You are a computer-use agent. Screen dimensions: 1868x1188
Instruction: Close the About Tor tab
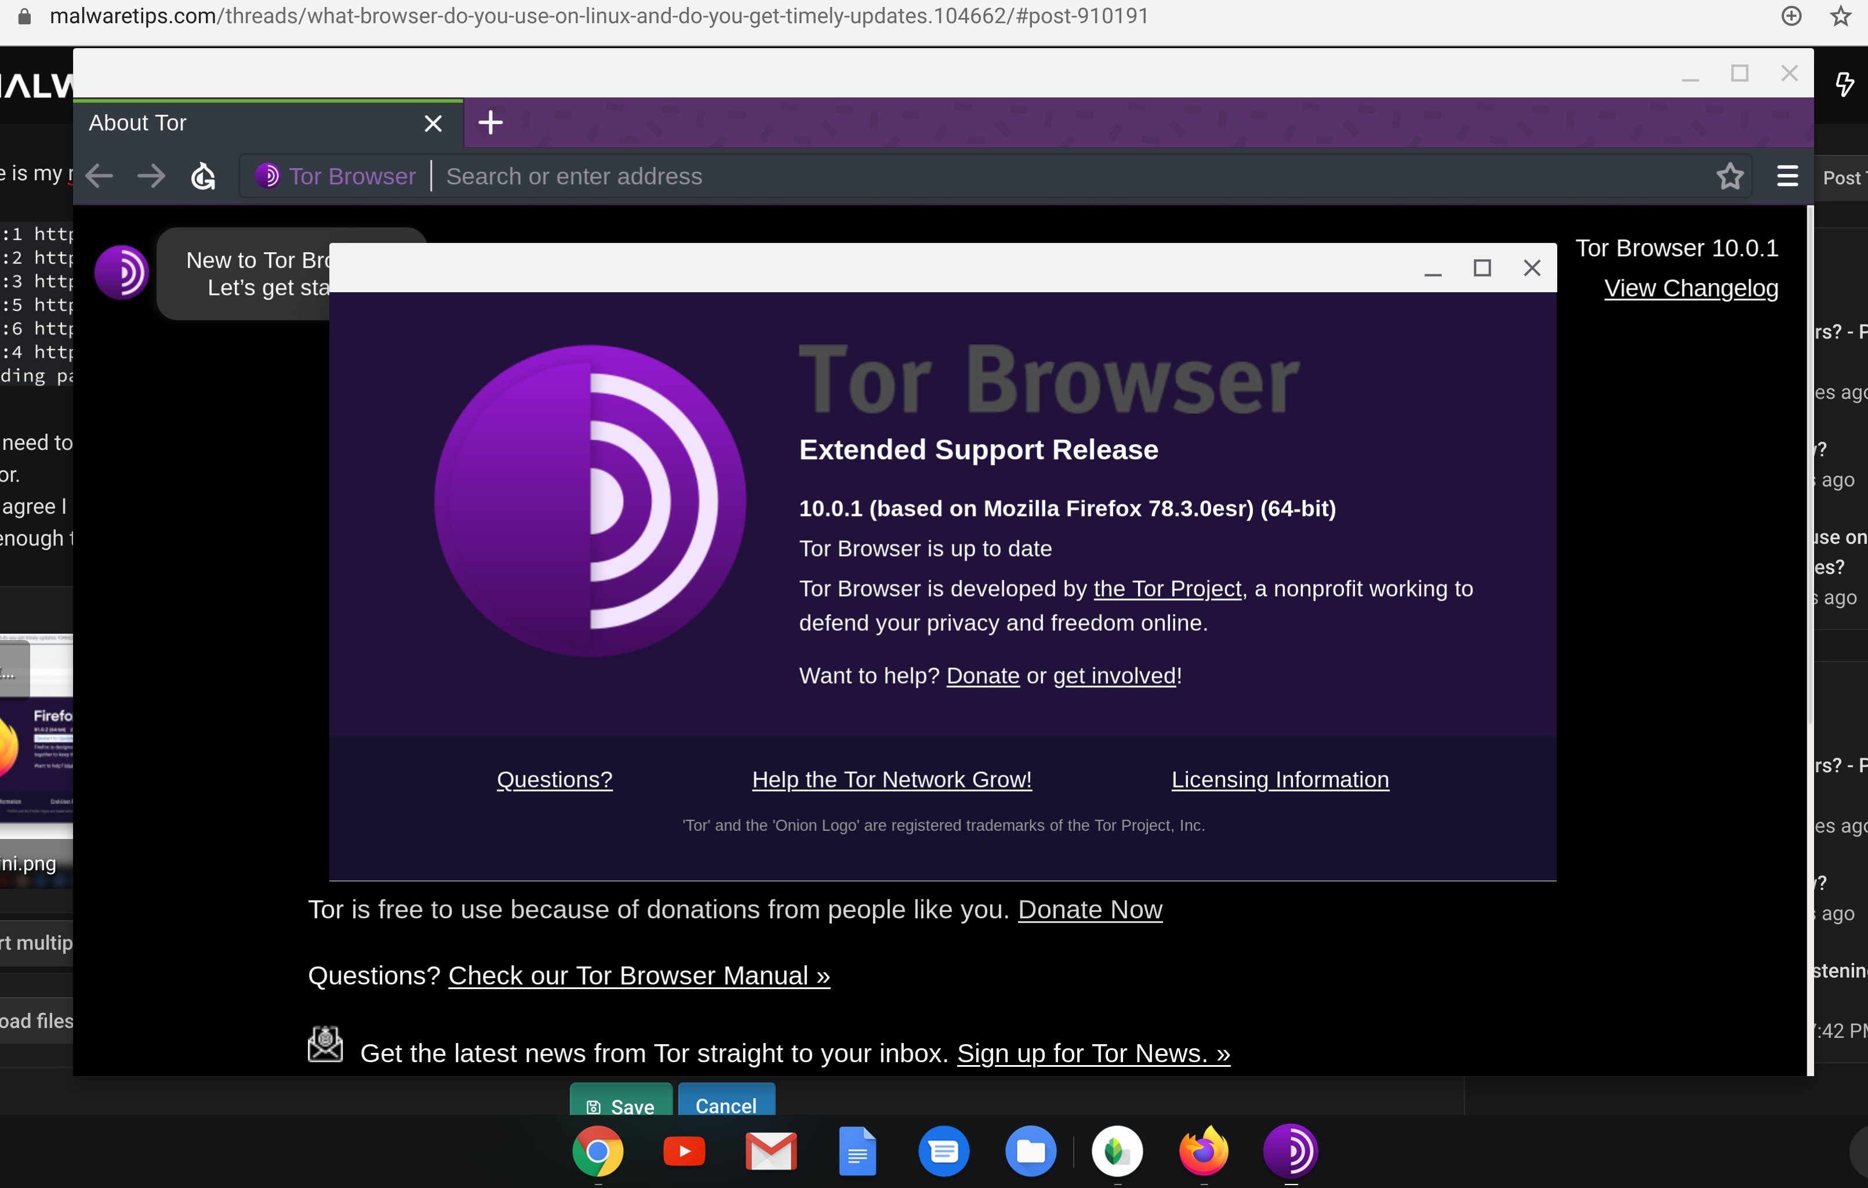coord(433,123)
